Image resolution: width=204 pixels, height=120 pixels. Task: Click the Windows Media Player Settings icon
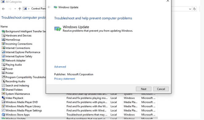coord(3,110)
